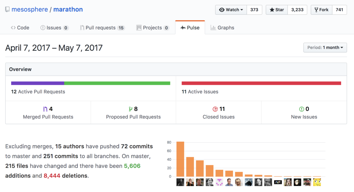This screenshot has width=354, height=192.
Task: Open the avatar under the tallest commit bar
Action: [180, 182]
